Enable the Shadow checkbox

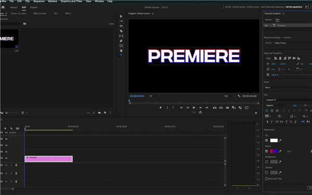click(x=266, y=173)
